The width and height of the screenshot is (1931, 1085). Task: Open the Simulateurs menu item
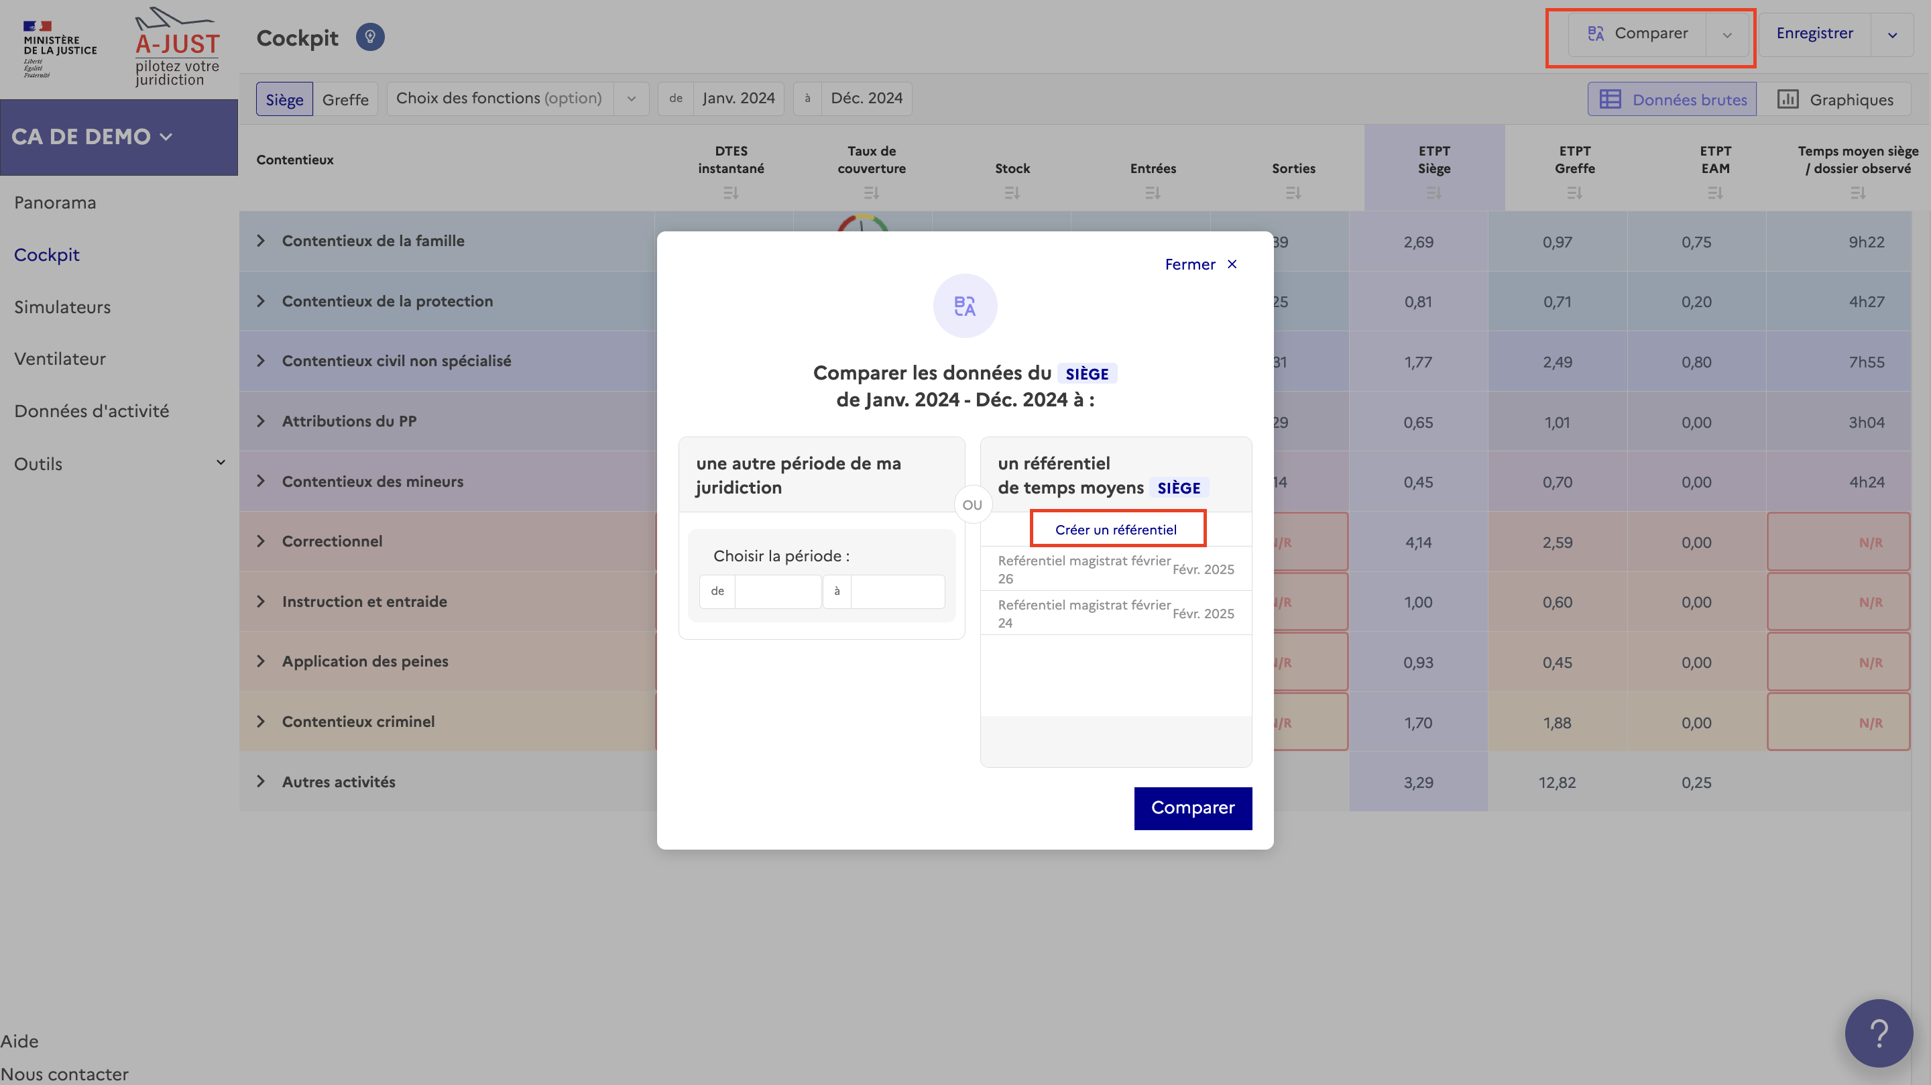tap(62, 306)
